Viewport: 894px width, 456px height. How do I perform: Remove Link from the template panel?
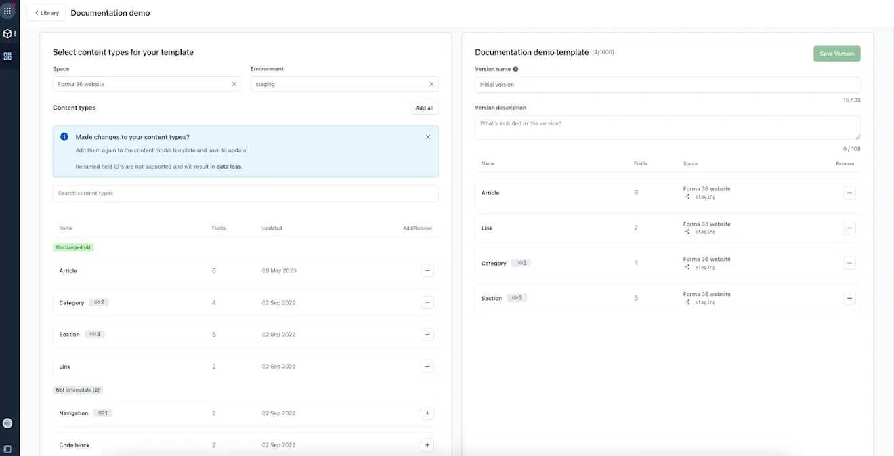[x=849, y=228]
